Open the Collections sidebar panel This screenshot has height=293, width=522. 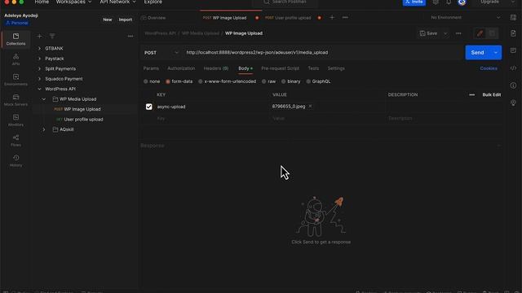(x=15, y=39)
